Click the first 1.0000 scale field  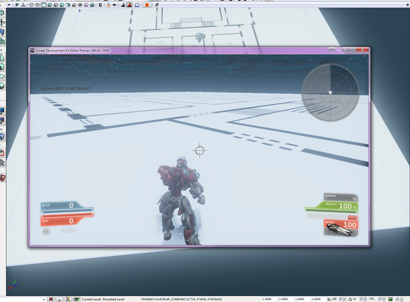[270, 299]
